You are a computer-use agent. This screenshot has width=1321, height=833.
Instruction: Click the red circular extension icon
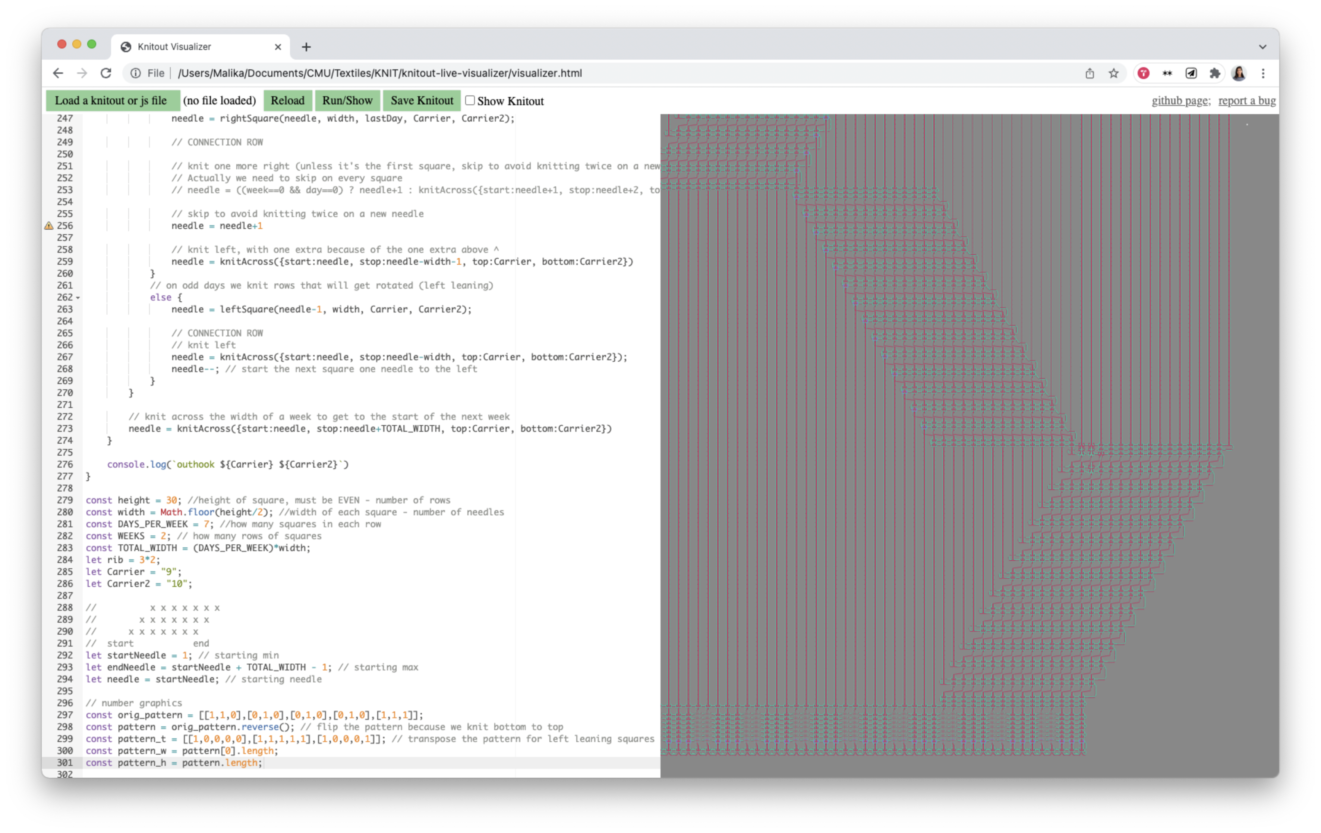pos(1143,73)
